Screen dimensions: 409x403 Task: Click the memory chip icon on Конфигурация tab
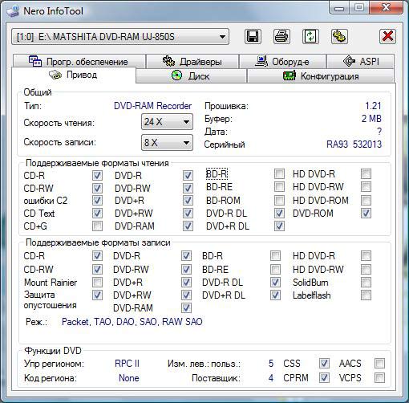[290, 75]
